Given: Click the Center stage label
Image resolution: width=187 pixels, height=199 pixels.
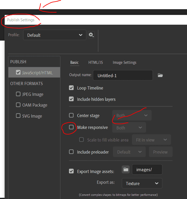Looking at the screenshot, I should 88,116.
